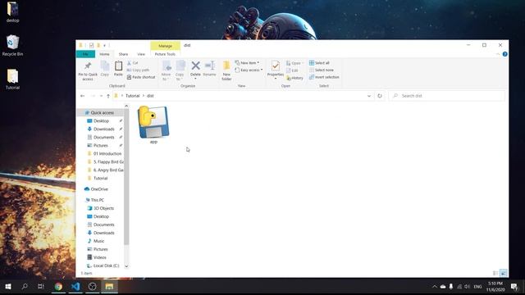Click the Manage contextual tab
Viewport: 525px width, 295px height.
pyautogui.click(x=166, y=46)
